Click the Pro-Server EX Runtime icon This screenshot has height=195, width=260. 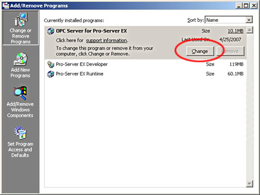(x=51, y=74)
